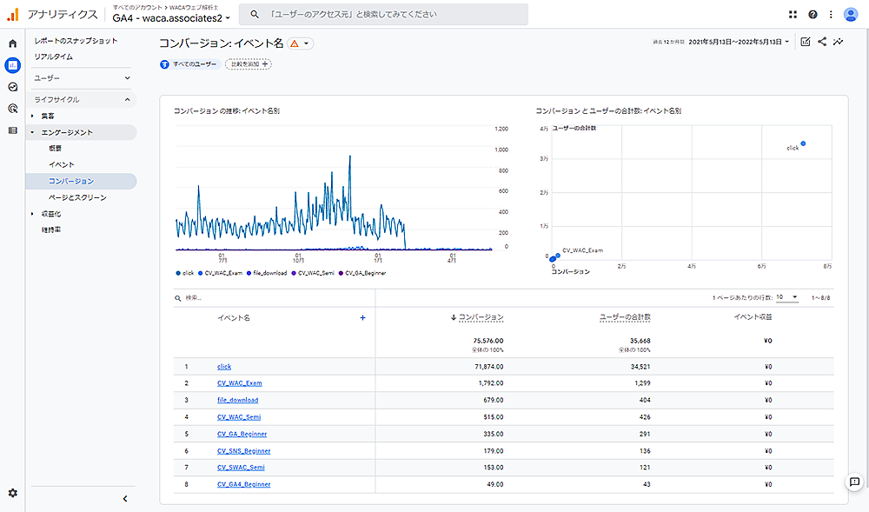869x512 pixels.
Task: Click the customize report pencil icon
Action: tap(806, 41)
